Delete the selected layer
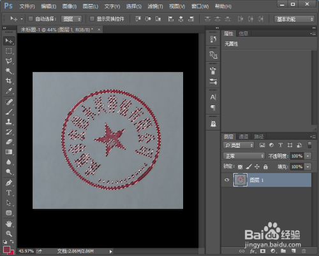Screen dimensions: 319x256 point(304,251)
